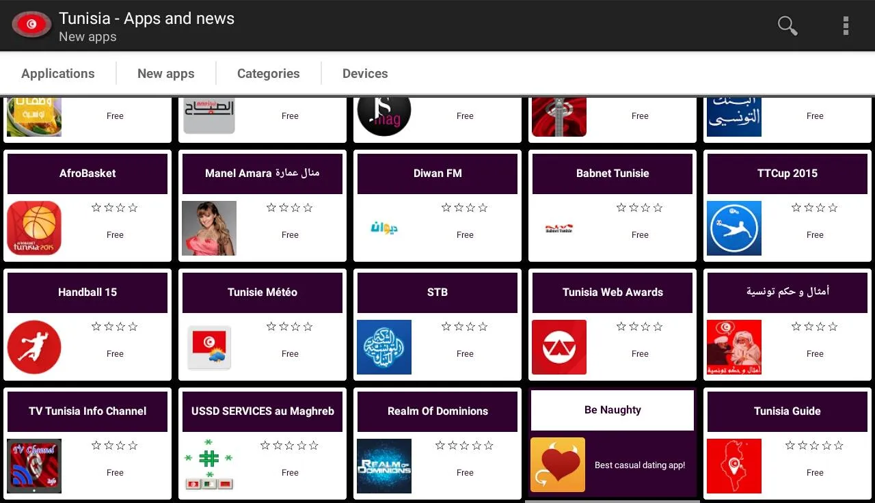Open the Be Naughty ad title

[x=612, y=410]
